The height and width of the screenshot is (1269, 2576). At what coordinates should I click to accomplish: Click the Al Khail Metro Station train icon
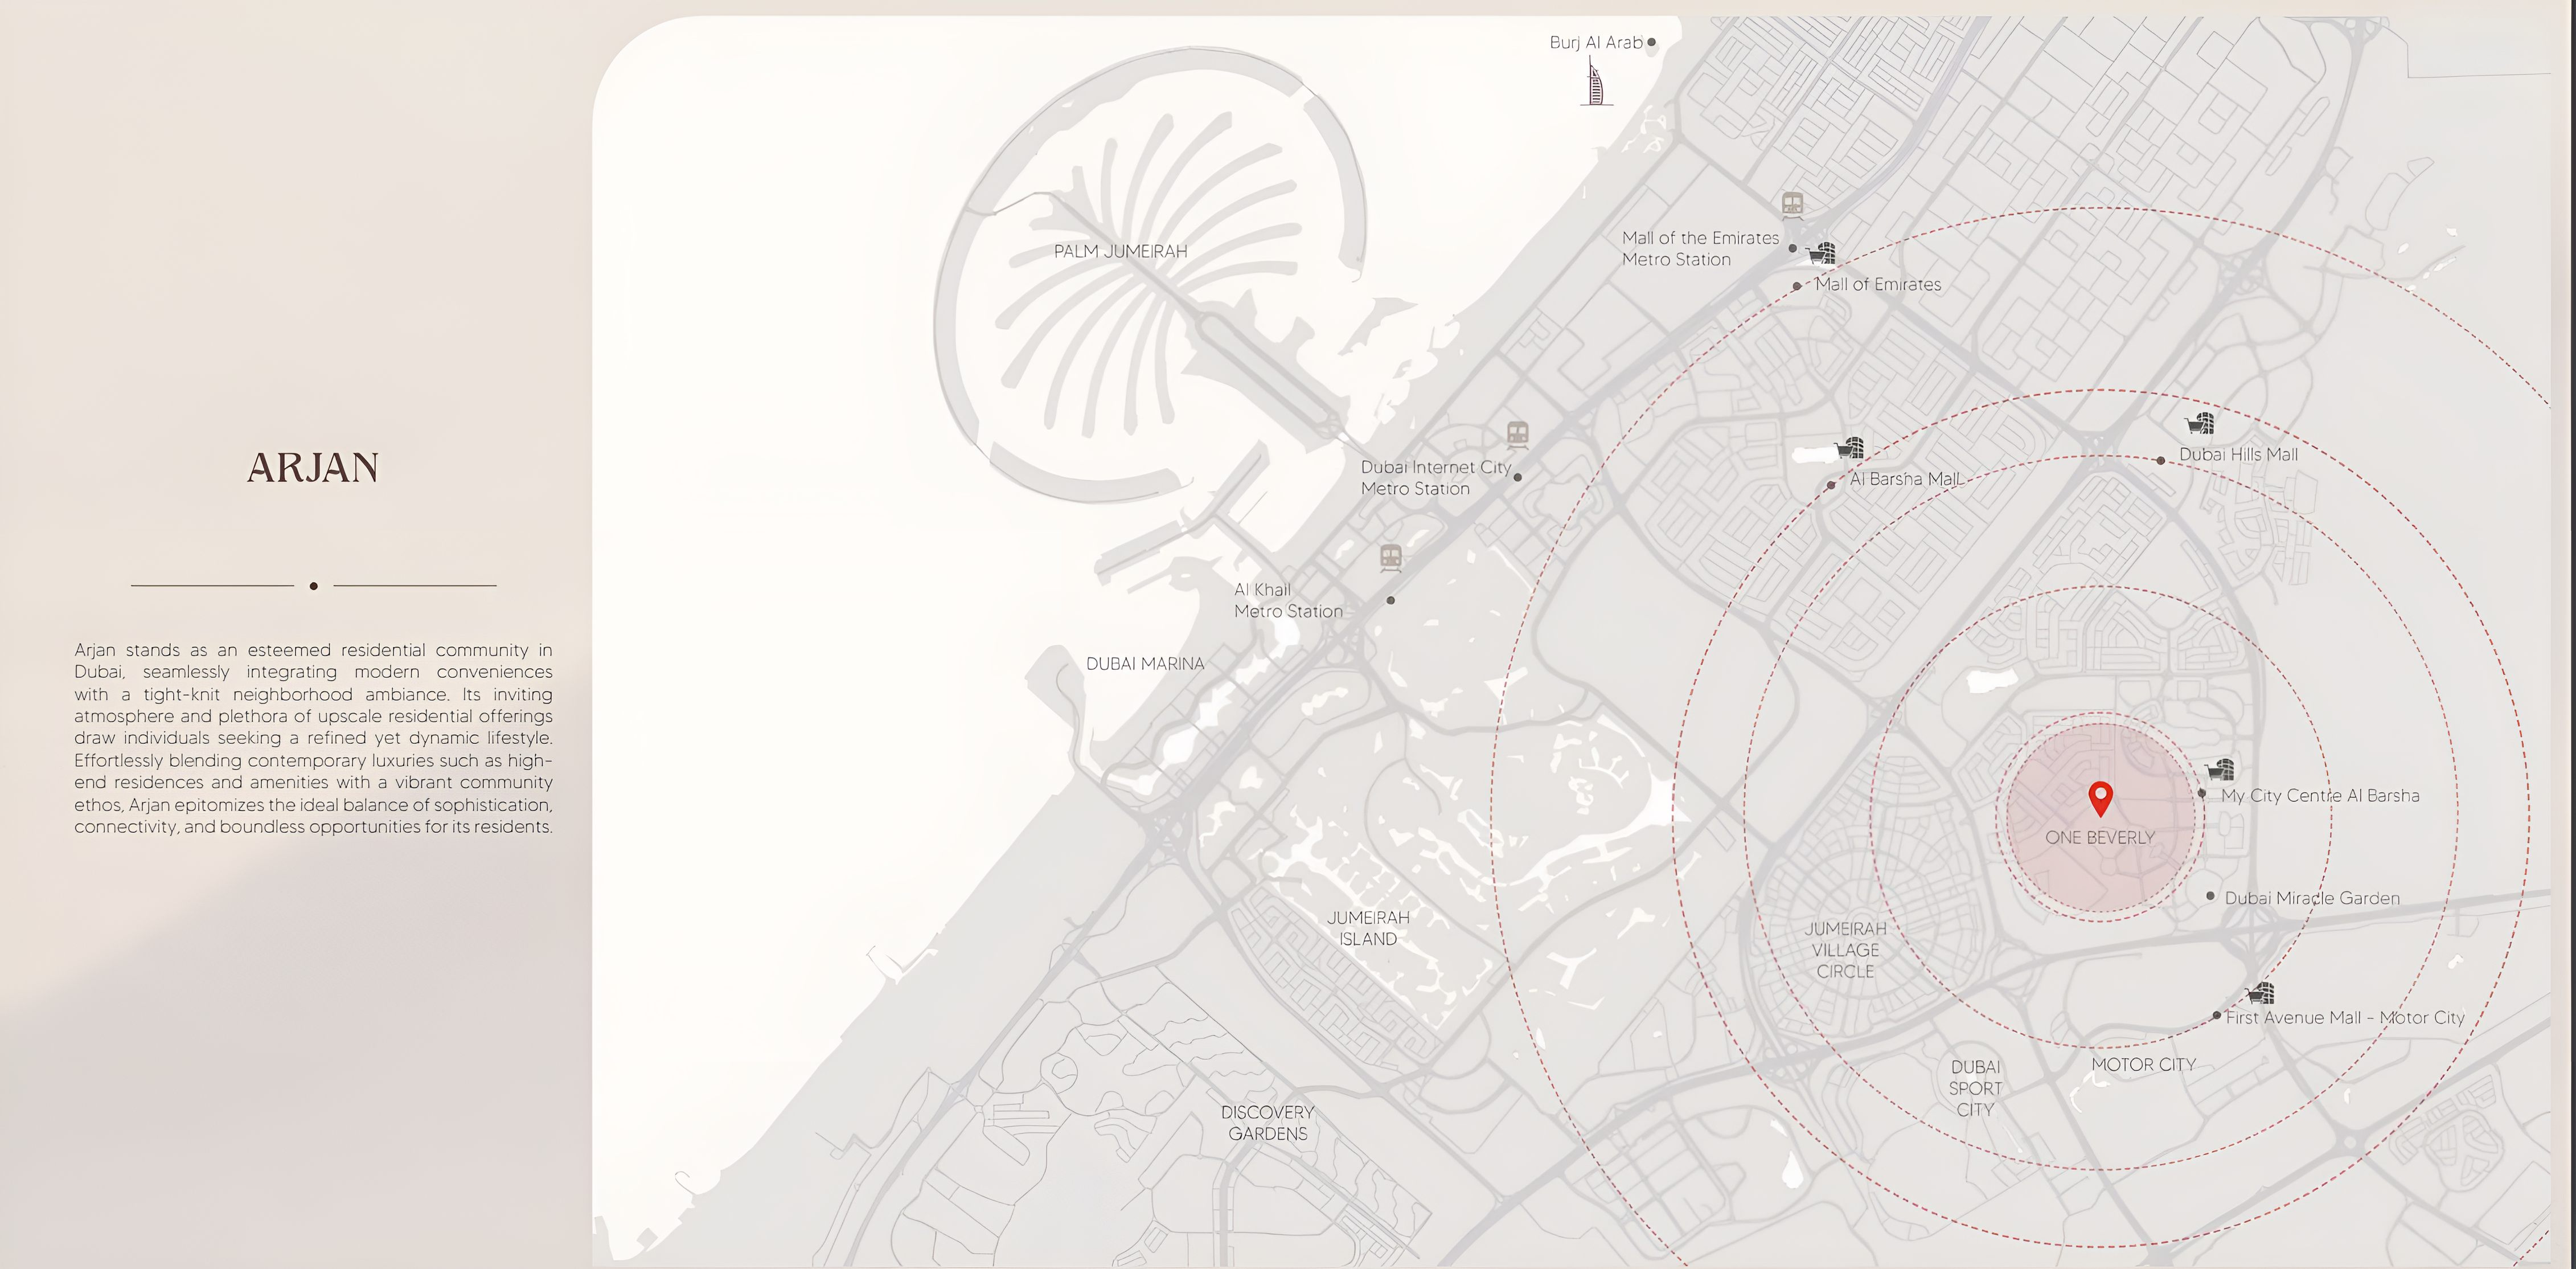tap(1390, 557)
